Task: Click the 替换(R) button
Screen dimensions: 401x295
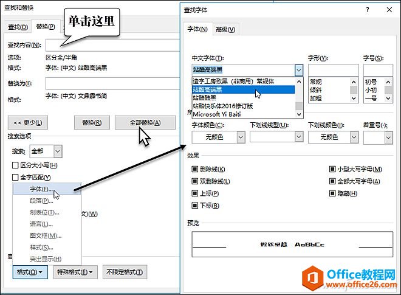Action: tap(92, 123)
